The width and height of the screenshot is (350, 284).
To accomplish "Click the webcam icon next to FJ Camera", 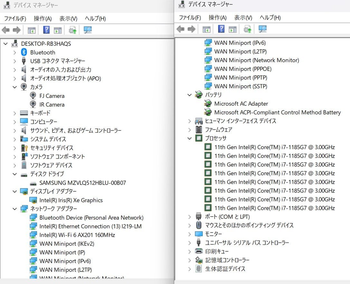I will [33, 96].
